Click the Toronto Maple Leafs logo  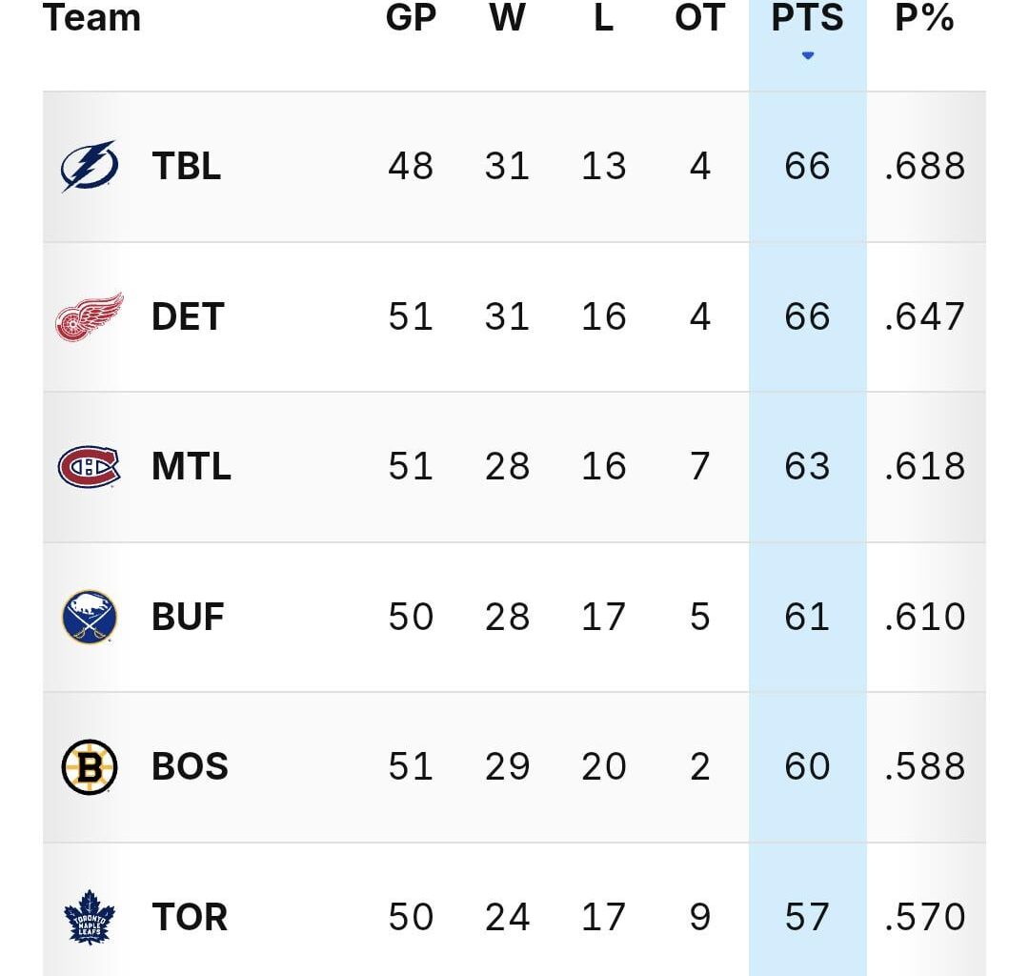[x=90, y=917]
